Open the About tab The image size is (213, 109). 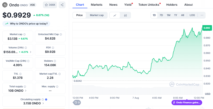(188, 5)
